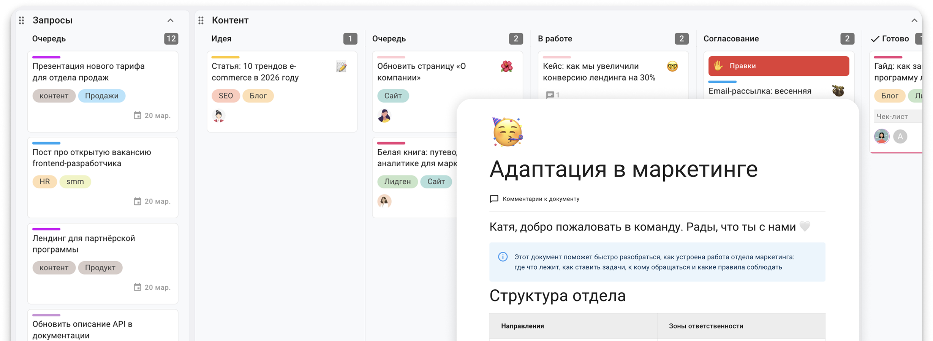
Task: Click the nerd face emoji on Кейс card
Action: pyautogui.click(x=672, y=66)
